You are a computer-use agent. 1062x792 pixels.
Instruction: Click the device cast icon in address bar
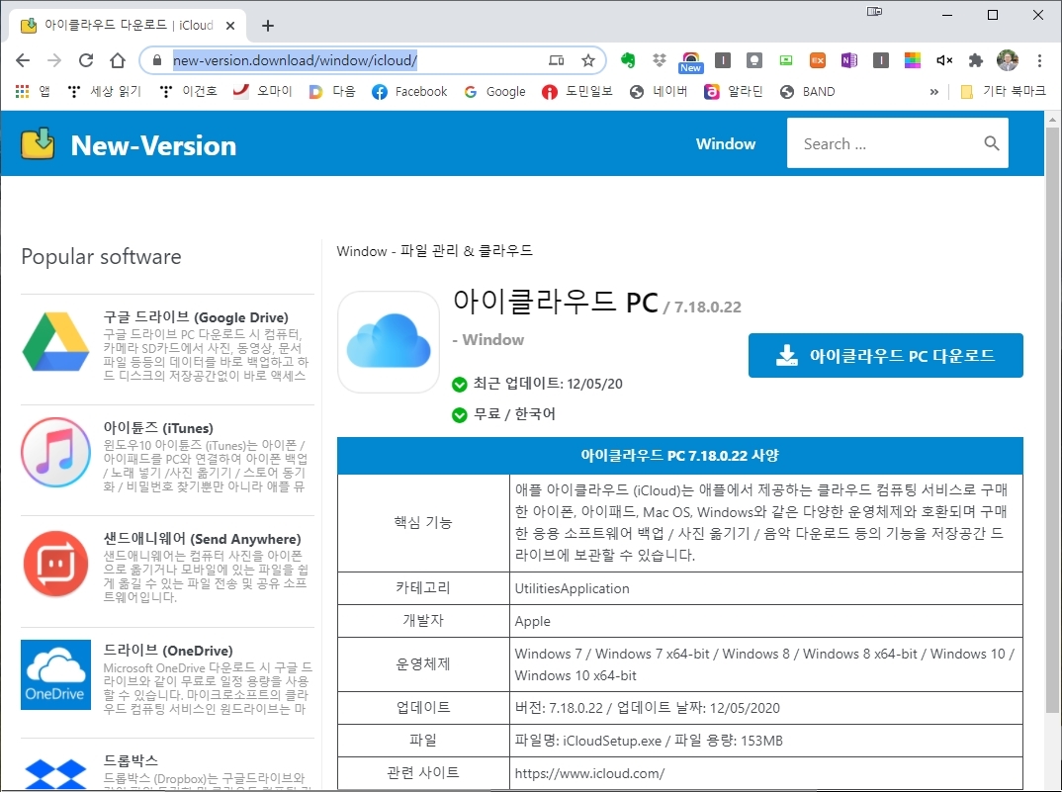point(556,60)
